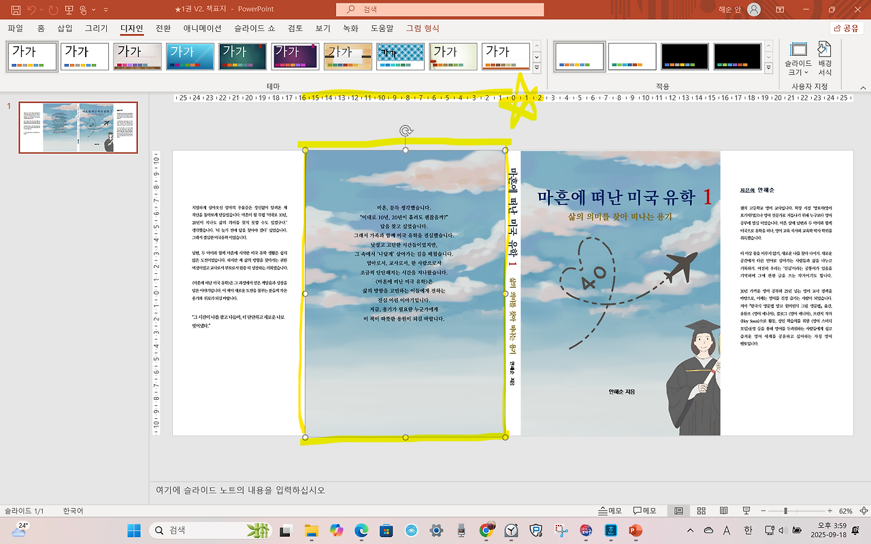Image resolution: width=871 pixels, height=544 pixels.
Task: Start slideshow from Quick Access Toolbar
Action: (x=68, y=10)
